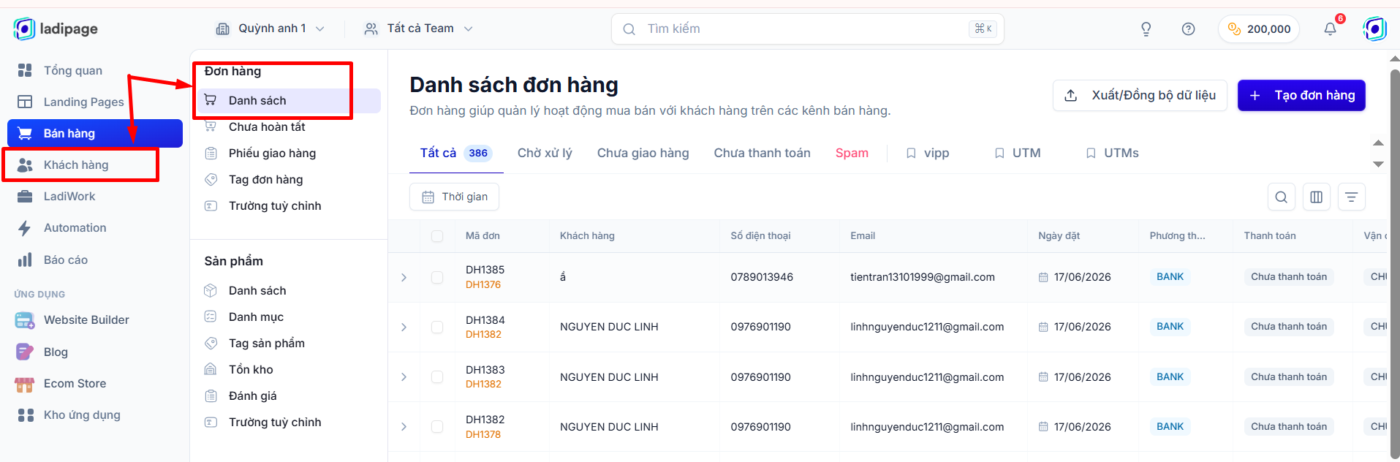Switch to the Chưa giao hàng tab

tap(643, 153)
